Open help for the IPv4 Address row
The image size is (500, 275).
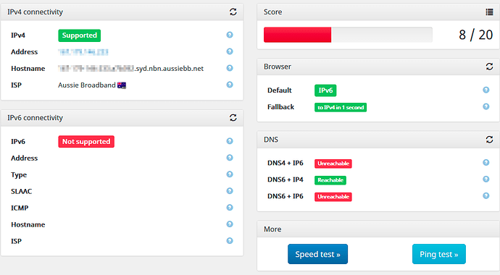tap(230, 51)
